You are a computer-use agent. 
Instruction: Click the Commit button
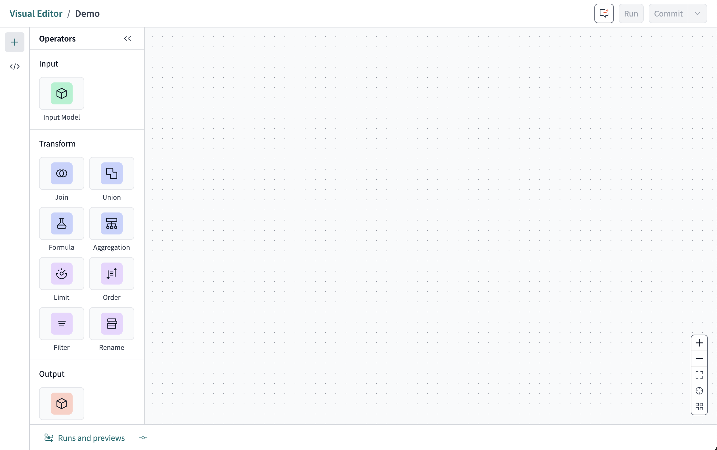pyautogui.click(x=668, y=13)
